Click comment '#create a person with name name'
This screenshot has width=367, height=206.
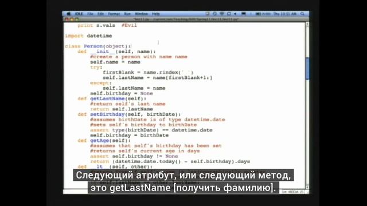tap(139, 57)
